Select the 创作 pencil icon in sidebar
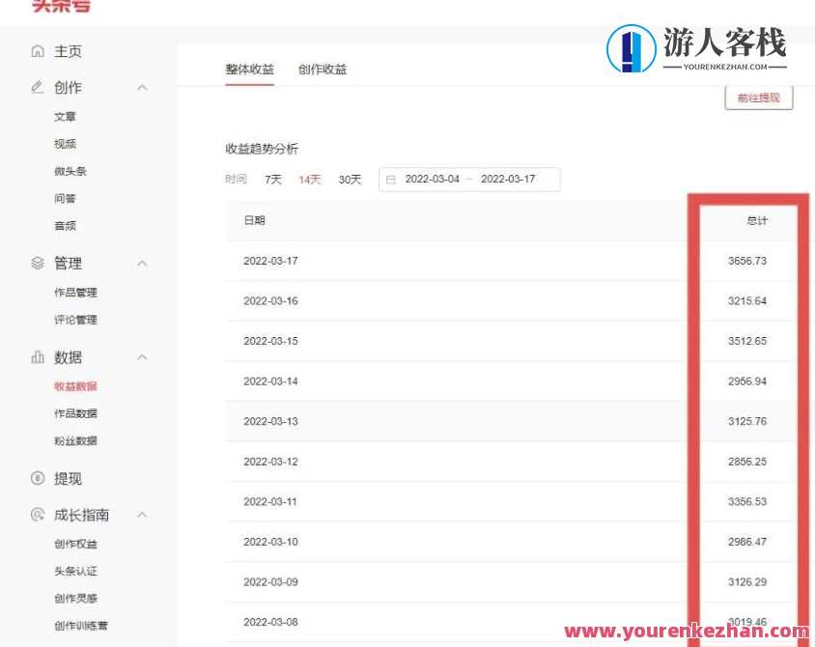Viewport: 815px width, 647px height. coord(37,88)
